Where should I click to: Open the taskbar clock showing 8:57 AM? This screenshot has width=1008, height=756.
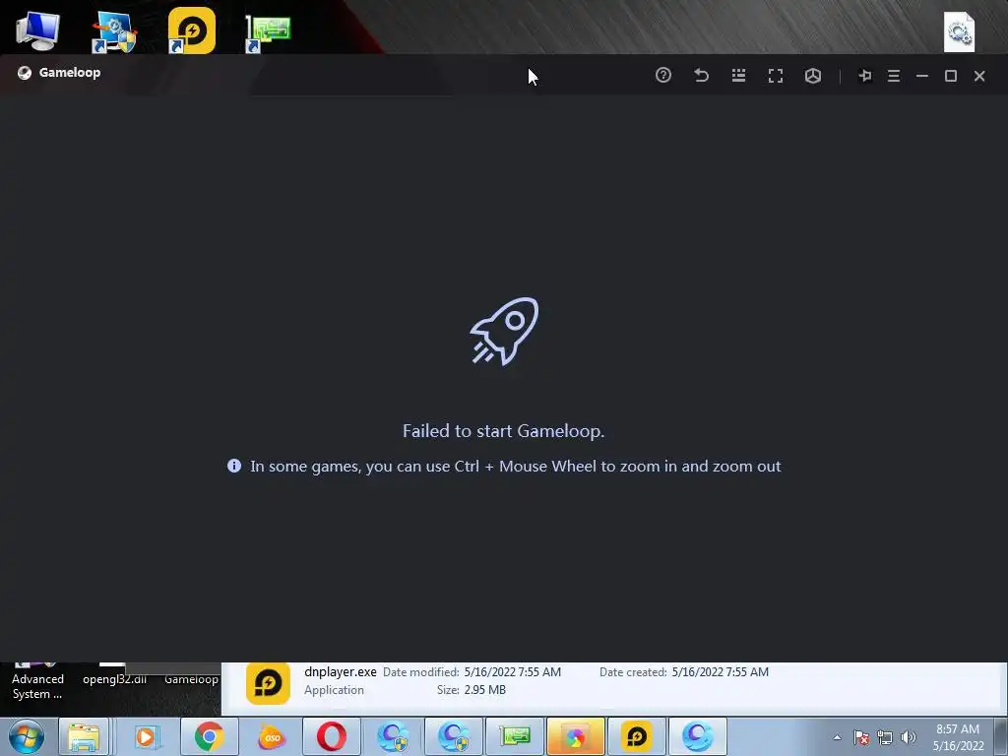958,737
